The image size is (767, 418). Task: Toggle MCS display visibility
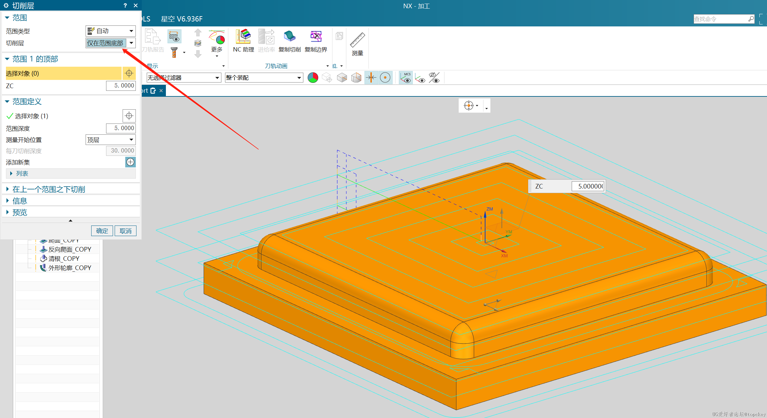(x=406, y=78)
